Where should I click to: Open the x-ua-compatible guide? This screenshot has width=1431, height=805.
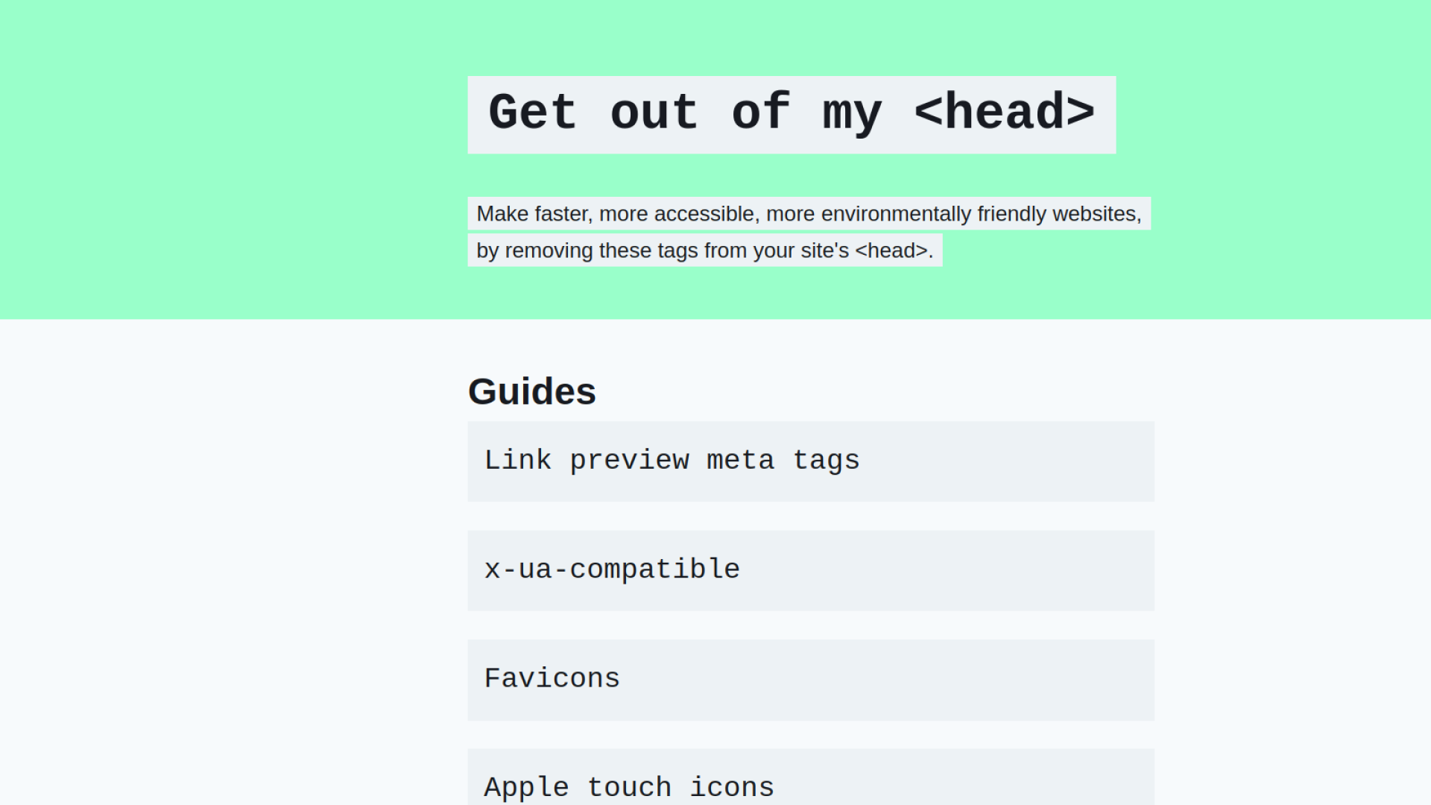pos(611,570)
